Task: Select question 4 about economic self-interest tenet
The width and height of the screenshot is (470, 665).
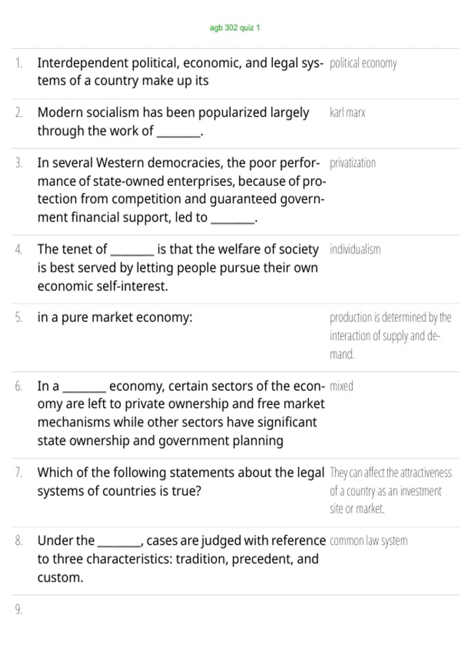Action: (x=178, y=268)
